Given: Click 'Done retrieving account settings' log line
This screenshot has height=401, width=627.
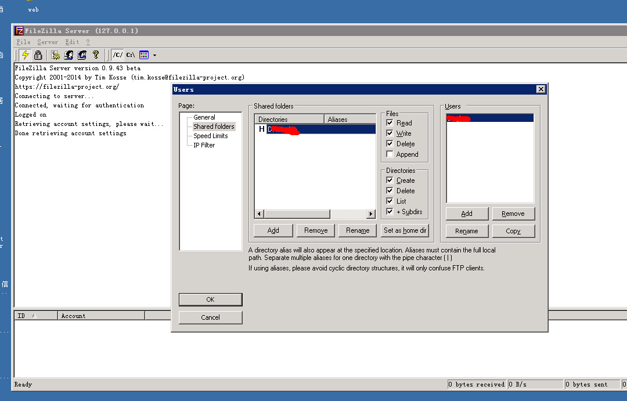Looking at the screenshot, I should (x=70, y=133).
